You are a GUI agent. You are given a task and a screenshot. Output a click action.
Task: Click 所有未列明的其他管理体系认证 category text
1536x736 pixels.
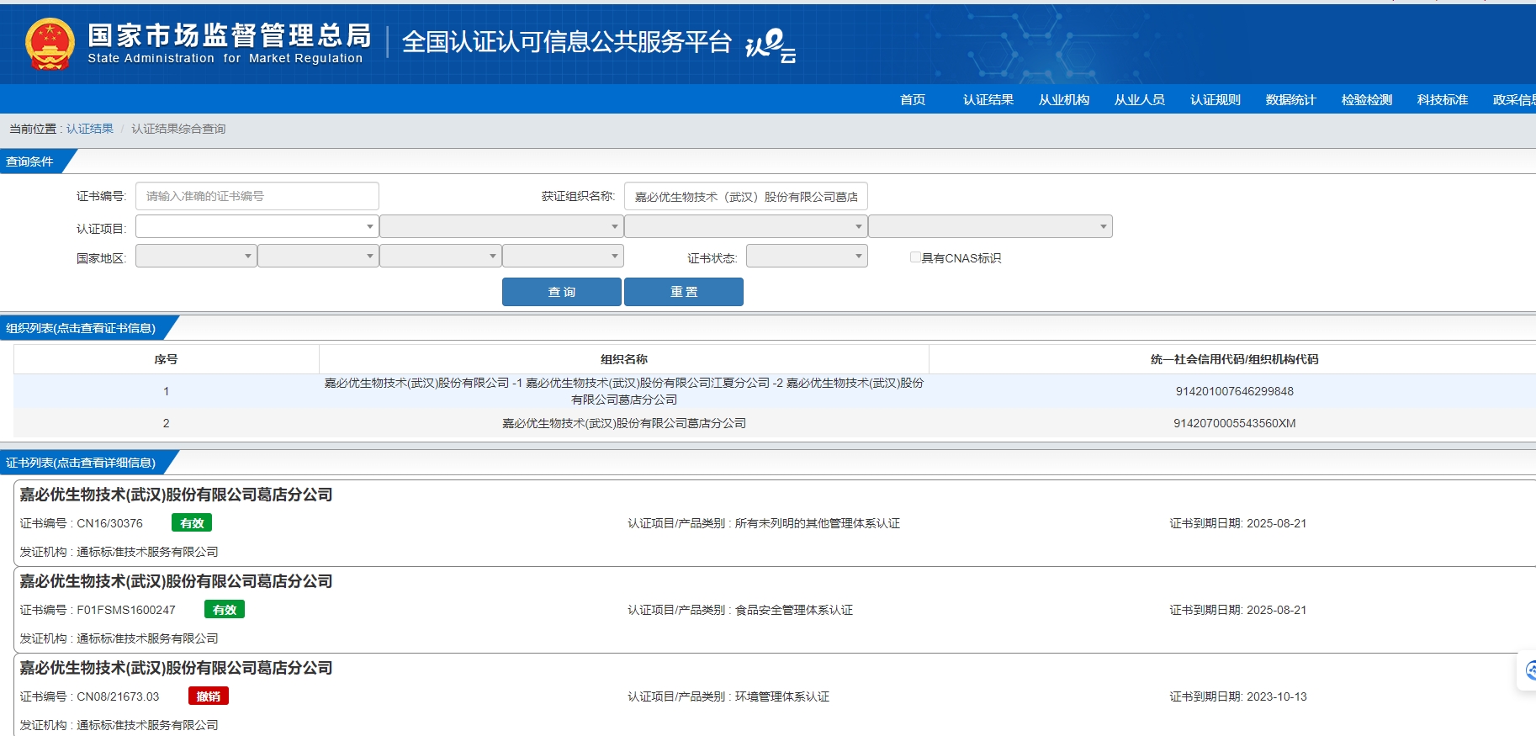(x=818, y=523)
